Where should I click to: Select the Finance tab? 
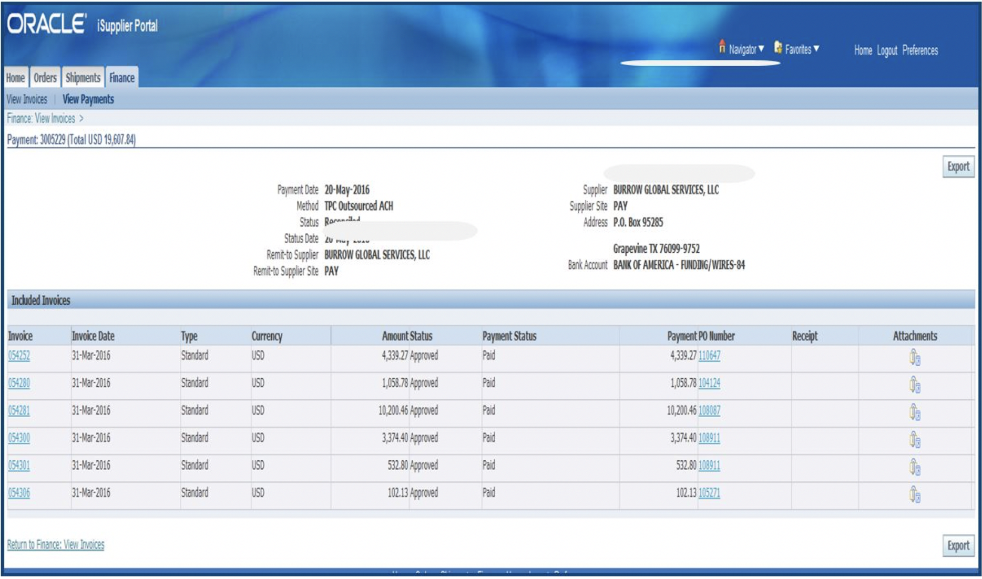point(122,78)
